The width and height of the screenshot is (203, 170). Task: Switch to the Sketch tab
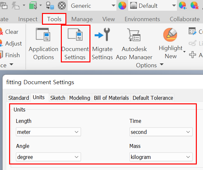[x=58, y=98]
